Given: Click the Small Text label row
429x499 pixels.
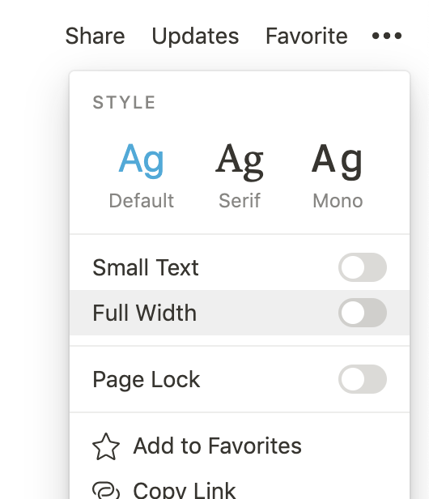Looking at the screenshot, I should (240, 267).
